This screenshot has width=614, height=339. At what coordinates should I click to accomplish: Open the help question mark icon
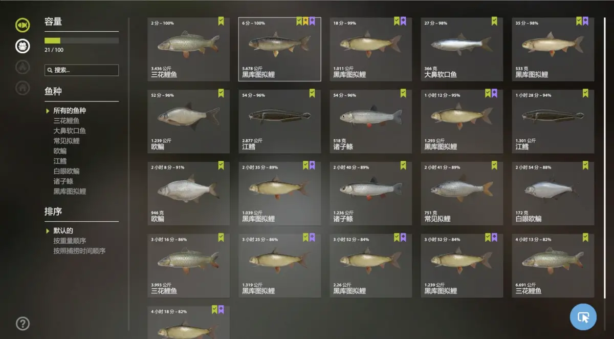pyautogui.click(x=23, y=324)
